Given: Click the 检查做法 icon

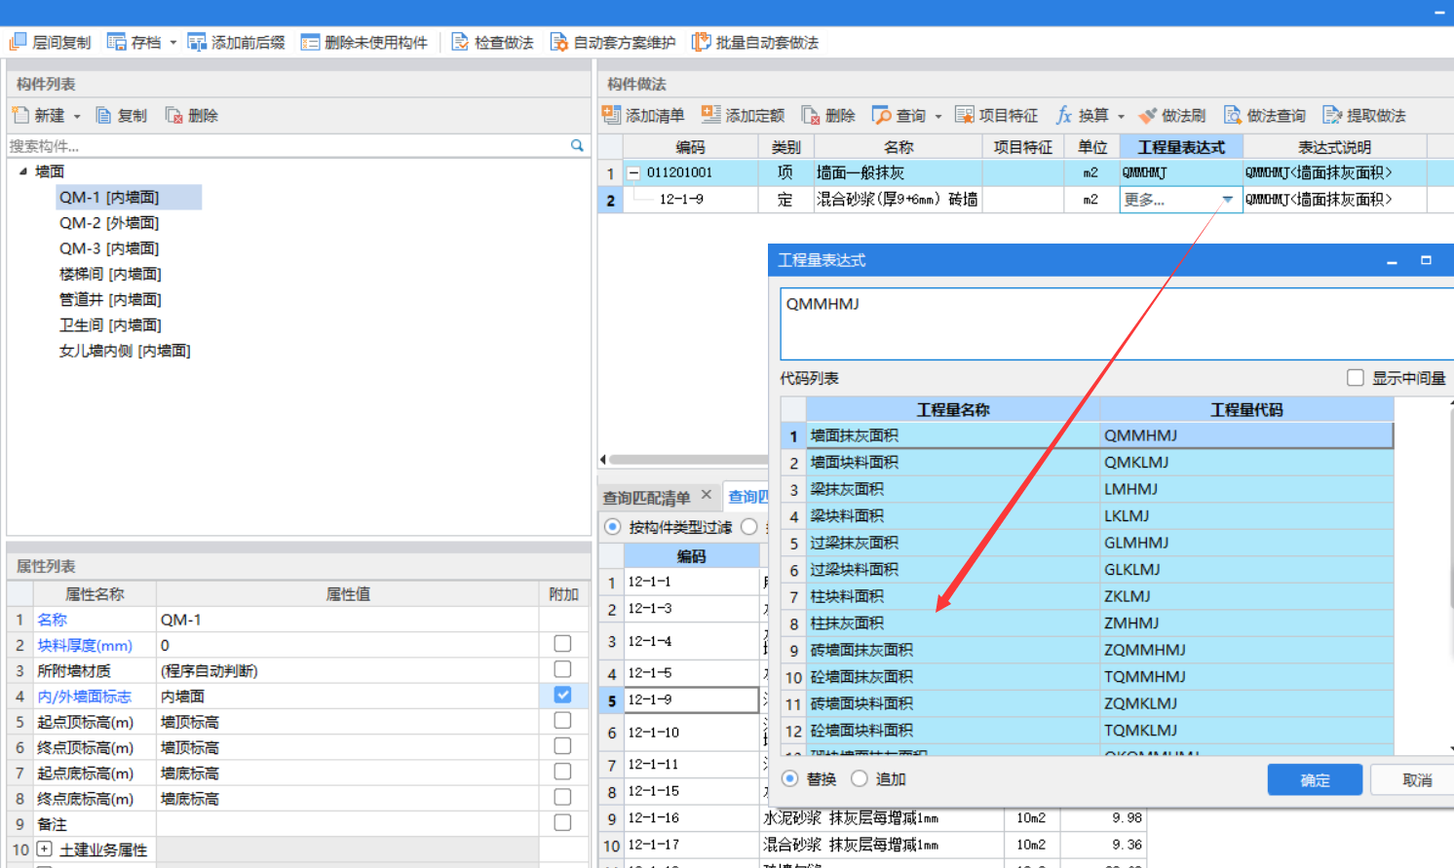Looking at the screenshot, I should pos(460,42).
